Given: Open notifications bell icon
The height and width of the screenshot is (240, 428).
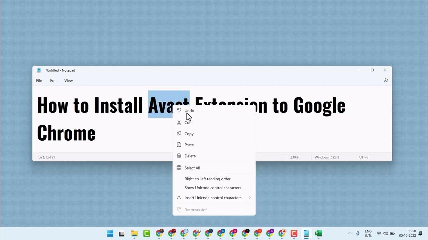Looking at the screenshot, I should [x=420, y=234].
